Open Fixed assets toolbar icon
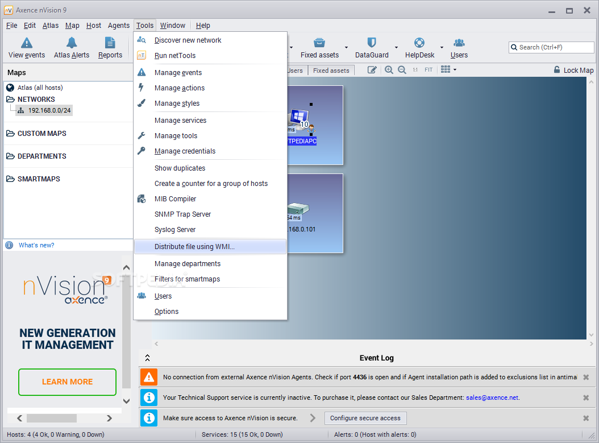The image size is (599, 443). 319,43
